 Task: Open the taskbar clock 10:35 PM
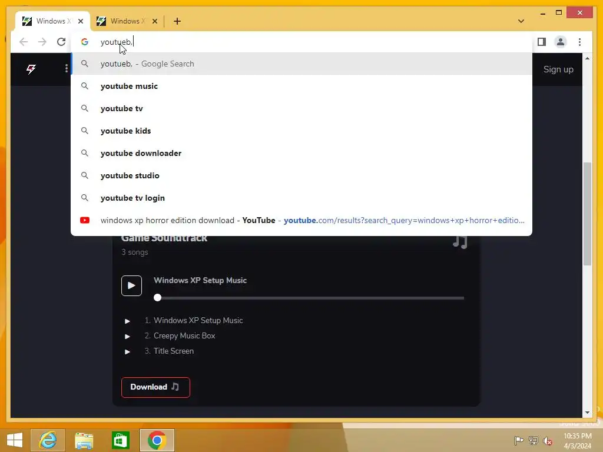pos(577,441)
